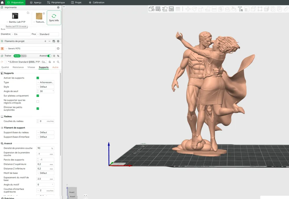Open the Generic PETG filament dropdown
The width and height of the screenshot is (289, 199).
click(30, 48)
